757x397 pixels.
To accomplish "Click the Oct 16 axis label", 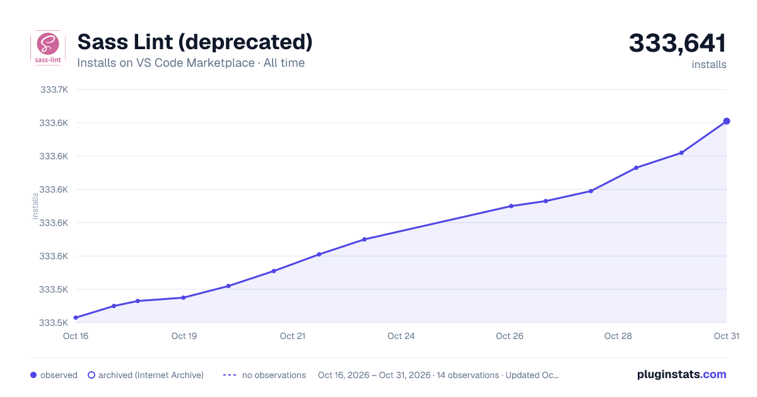I will (x=76, y=336).
